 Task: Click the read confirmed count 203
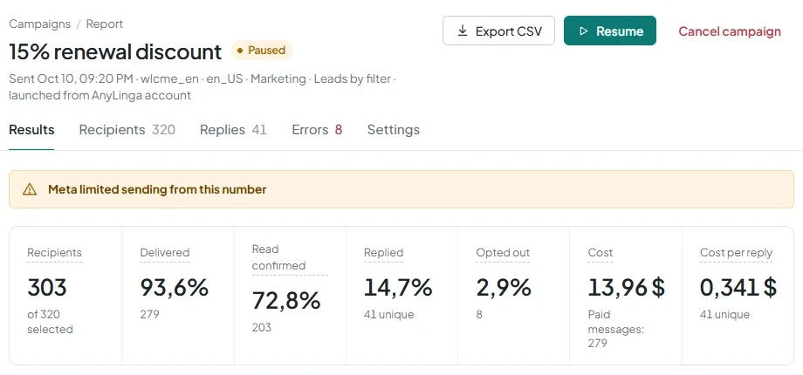pos(262,327)
